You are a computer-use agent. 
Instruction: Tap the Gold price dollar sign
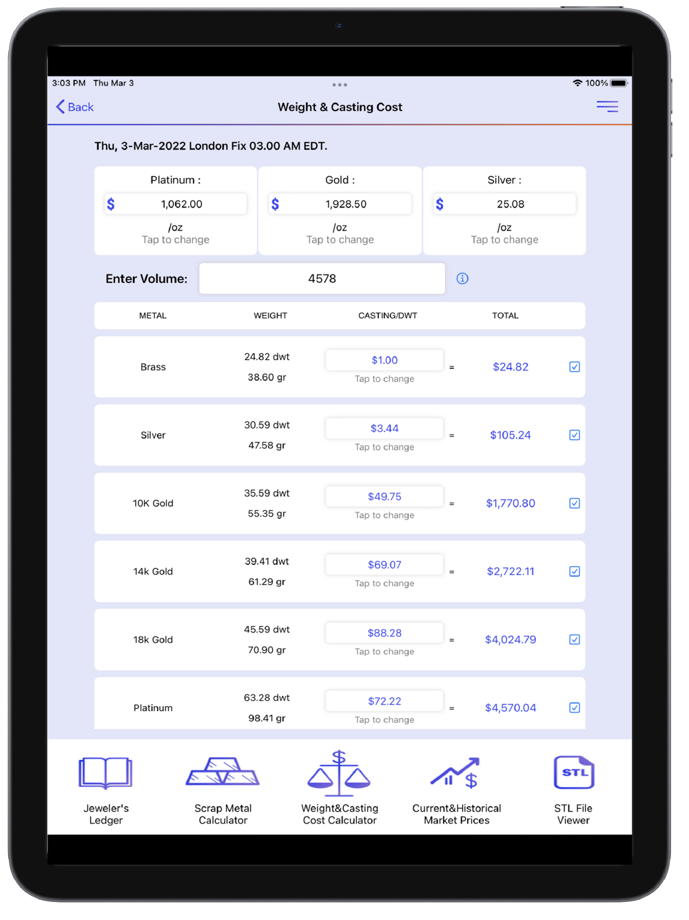click(x=276, y=204)
